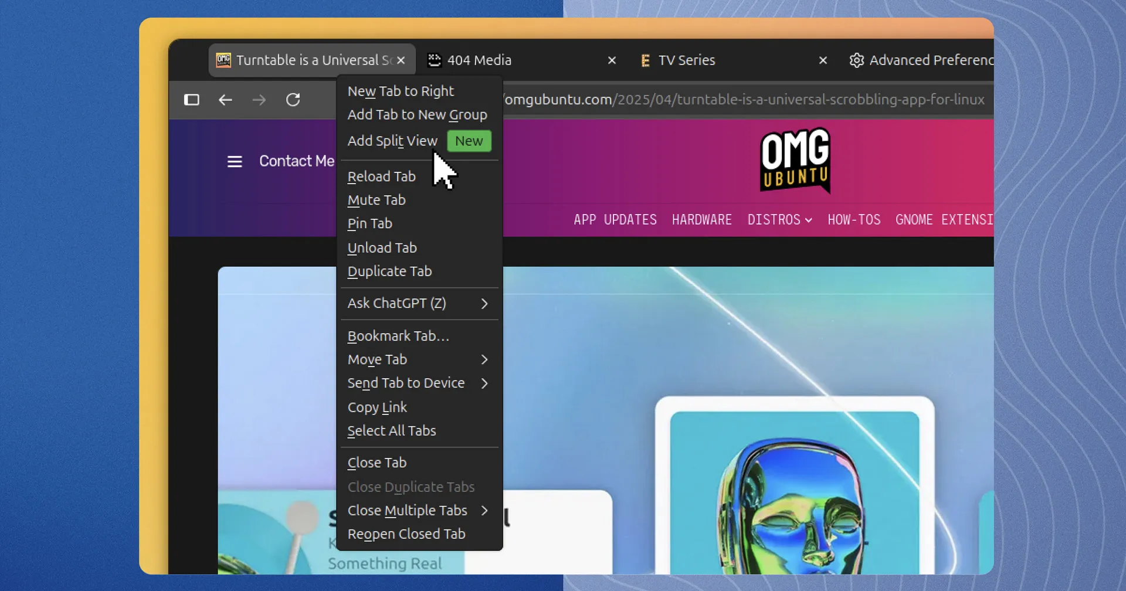Click the forward navigation arrow

[259, 100]
